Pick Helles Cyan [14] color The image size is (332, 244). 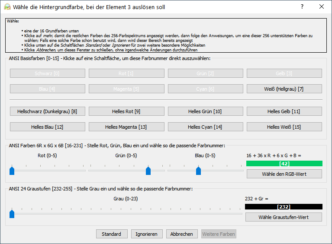205,127
